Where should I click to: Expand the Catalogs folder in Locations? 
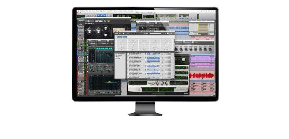pyautogui.click(x=115, y=57)
